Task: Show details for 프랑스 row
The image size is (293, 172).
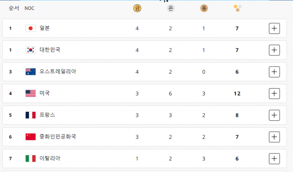Action: point(274,115)
